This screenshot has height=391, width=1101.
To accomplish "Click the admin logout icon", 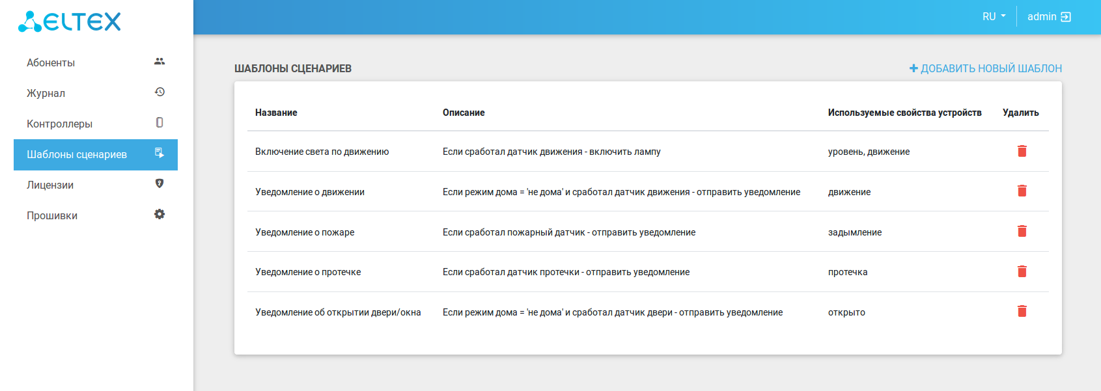I will click(1066, 17).
